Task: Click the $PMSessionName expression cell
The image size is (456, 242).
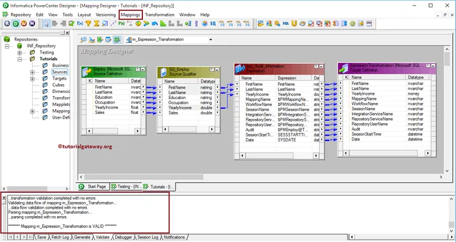Action: pyautogui.click(x=293, y=110)
